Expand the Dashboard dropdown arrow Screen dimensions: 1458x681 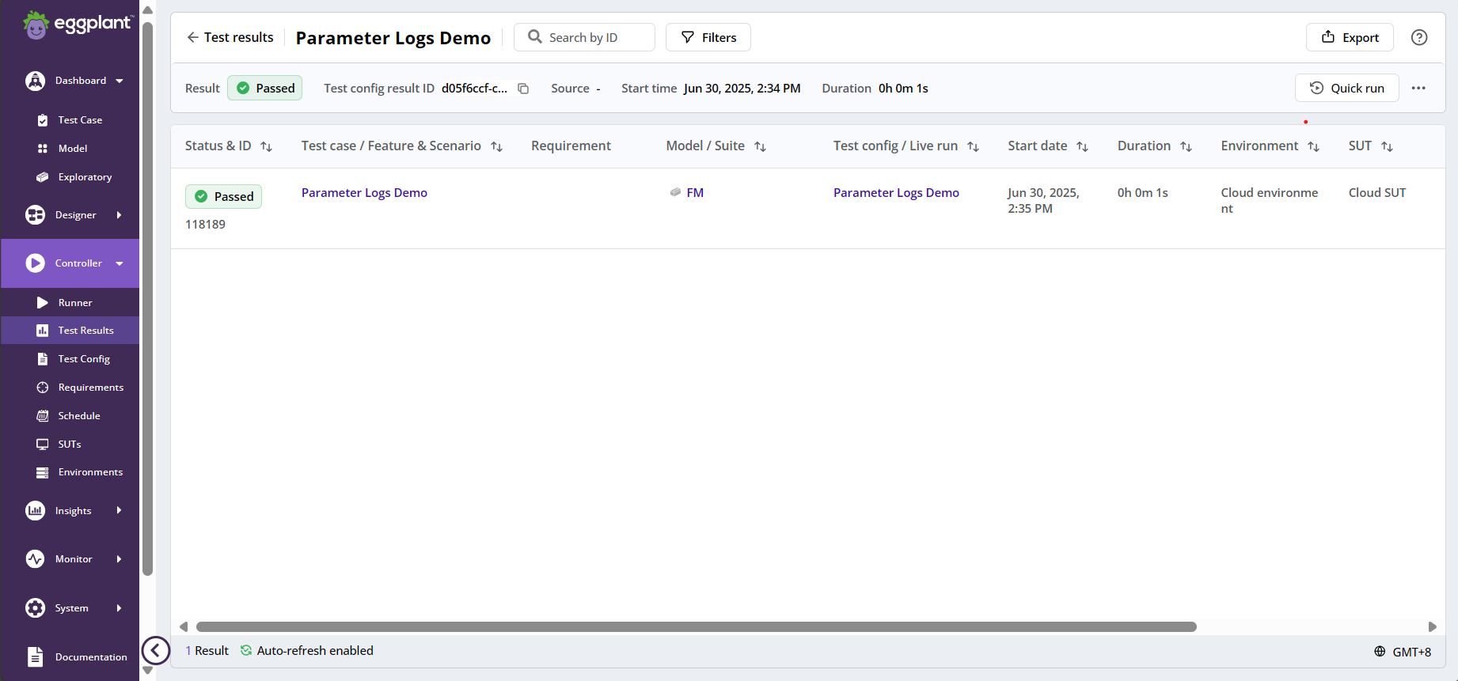pyautogui.click(x=120, y=81)
